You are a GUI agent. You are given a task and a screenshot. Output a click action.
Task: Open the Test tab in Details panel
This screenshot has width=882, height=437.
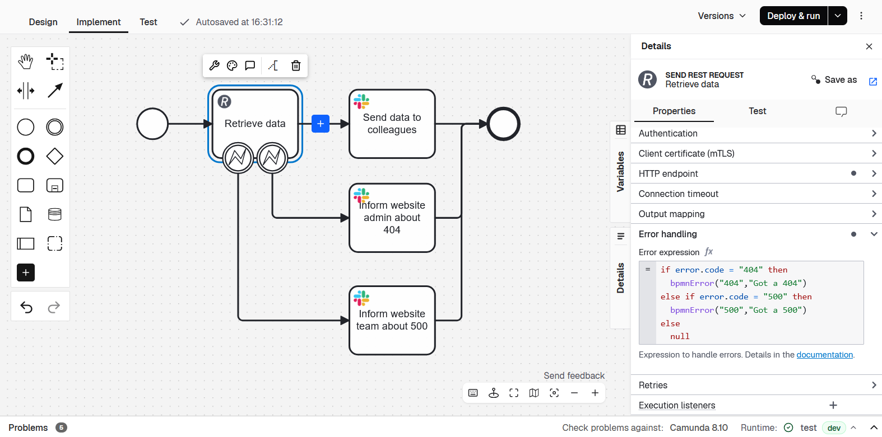pos(757,111)
